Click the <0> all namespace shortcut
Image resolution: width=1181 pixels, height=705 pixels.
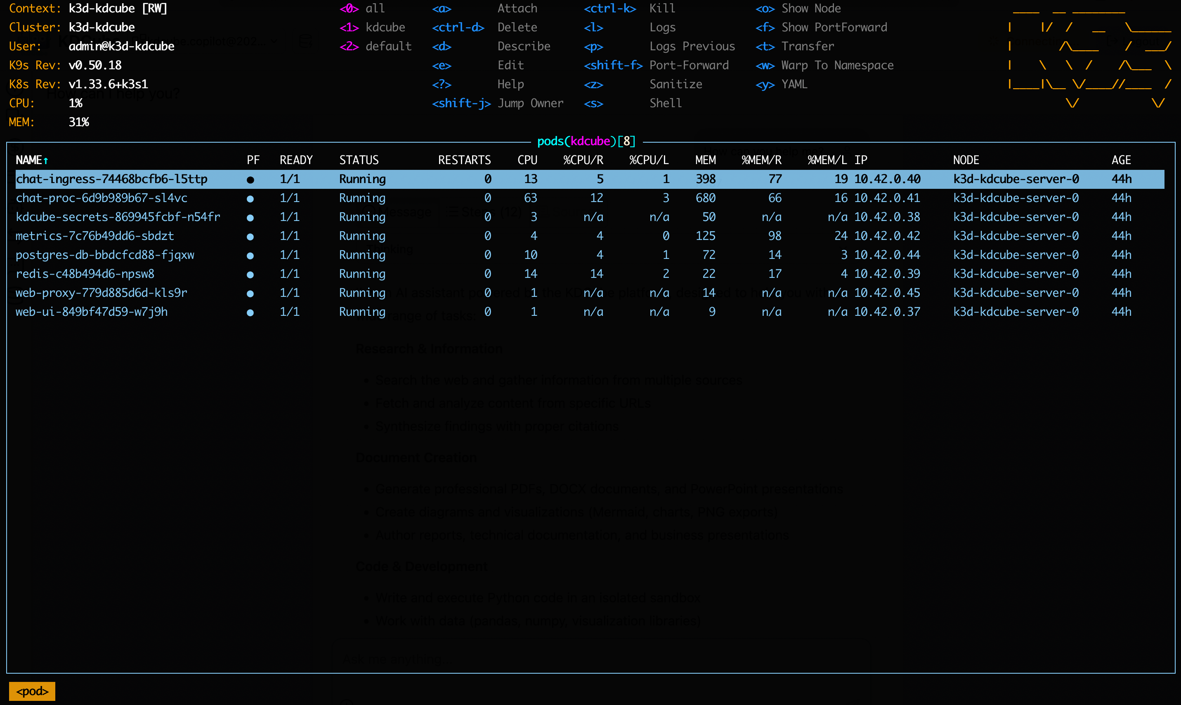pos(362,9)
